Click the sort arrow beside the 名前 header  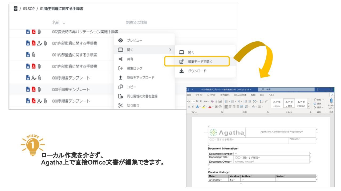tap(64, 23)
